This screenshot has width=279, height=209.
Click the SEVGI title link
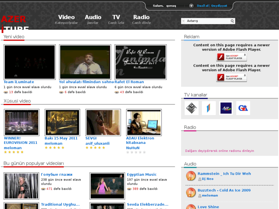(x=91, y=138)
